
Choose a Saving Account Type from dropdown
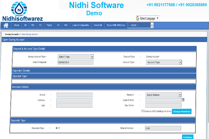tap(76, 57)
